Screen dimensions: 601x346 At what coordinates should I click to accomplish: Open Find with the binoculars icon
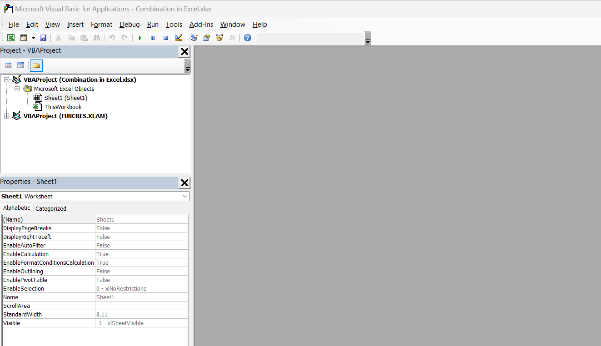96,38
